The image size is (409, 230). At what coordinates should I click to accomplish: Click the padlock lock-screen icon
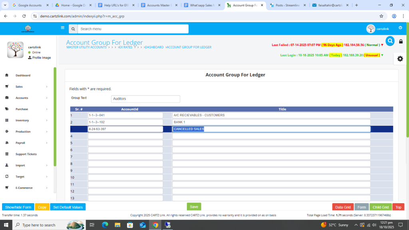pyautogui.click(x=401, y=42)
